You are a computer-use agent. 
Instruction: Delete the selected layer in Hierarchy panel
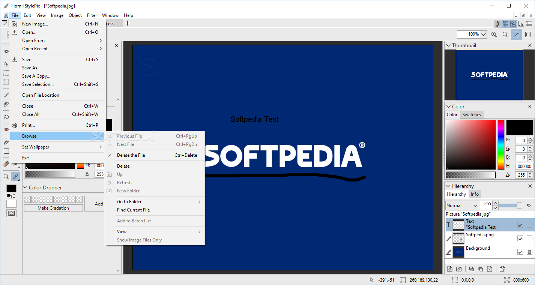(490, 269)
